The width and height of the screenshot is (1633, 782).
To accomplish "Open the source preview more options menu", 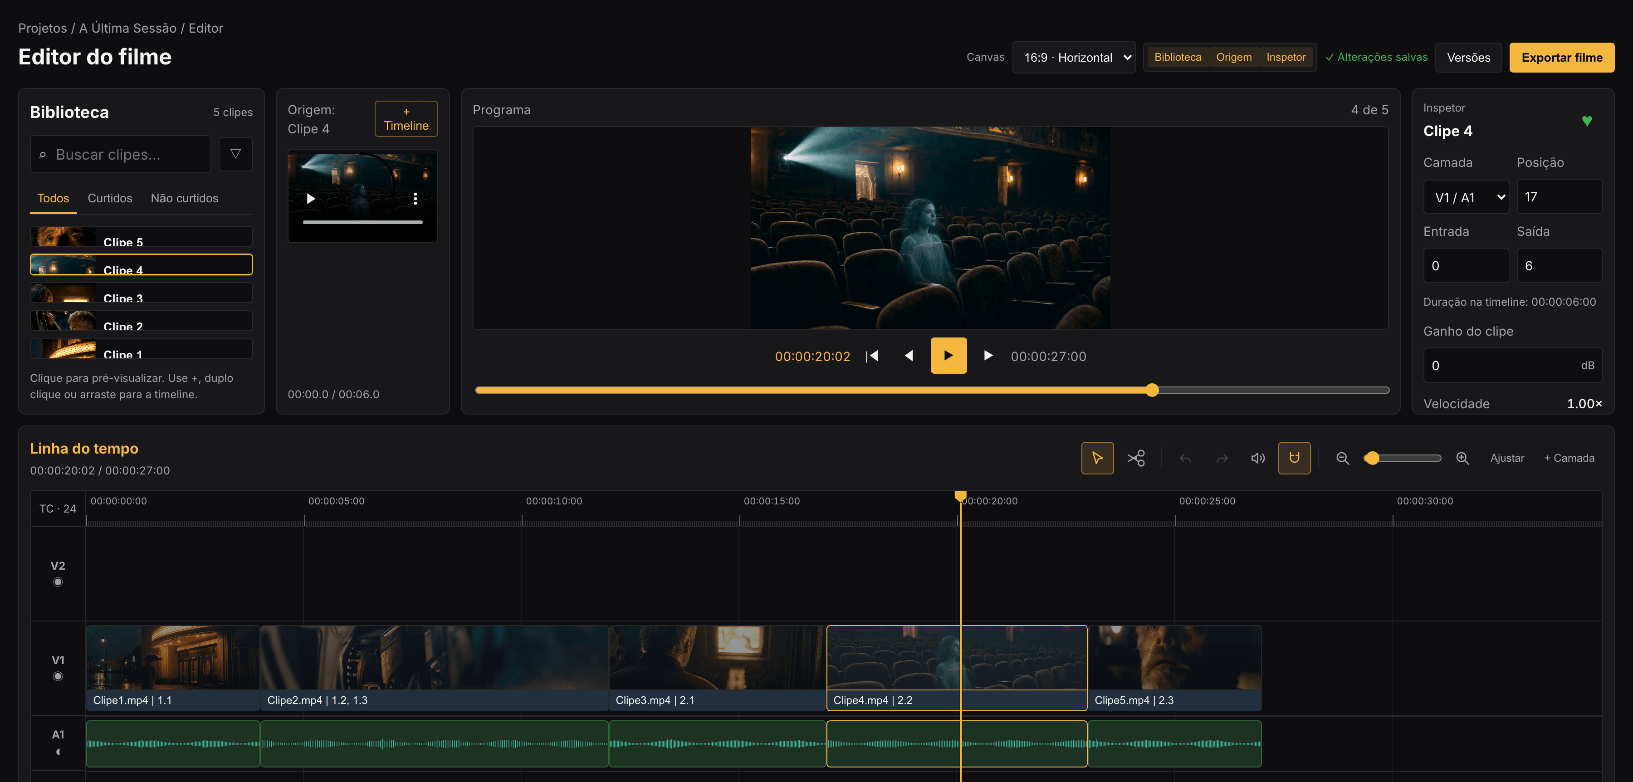I will coord(415,198).
